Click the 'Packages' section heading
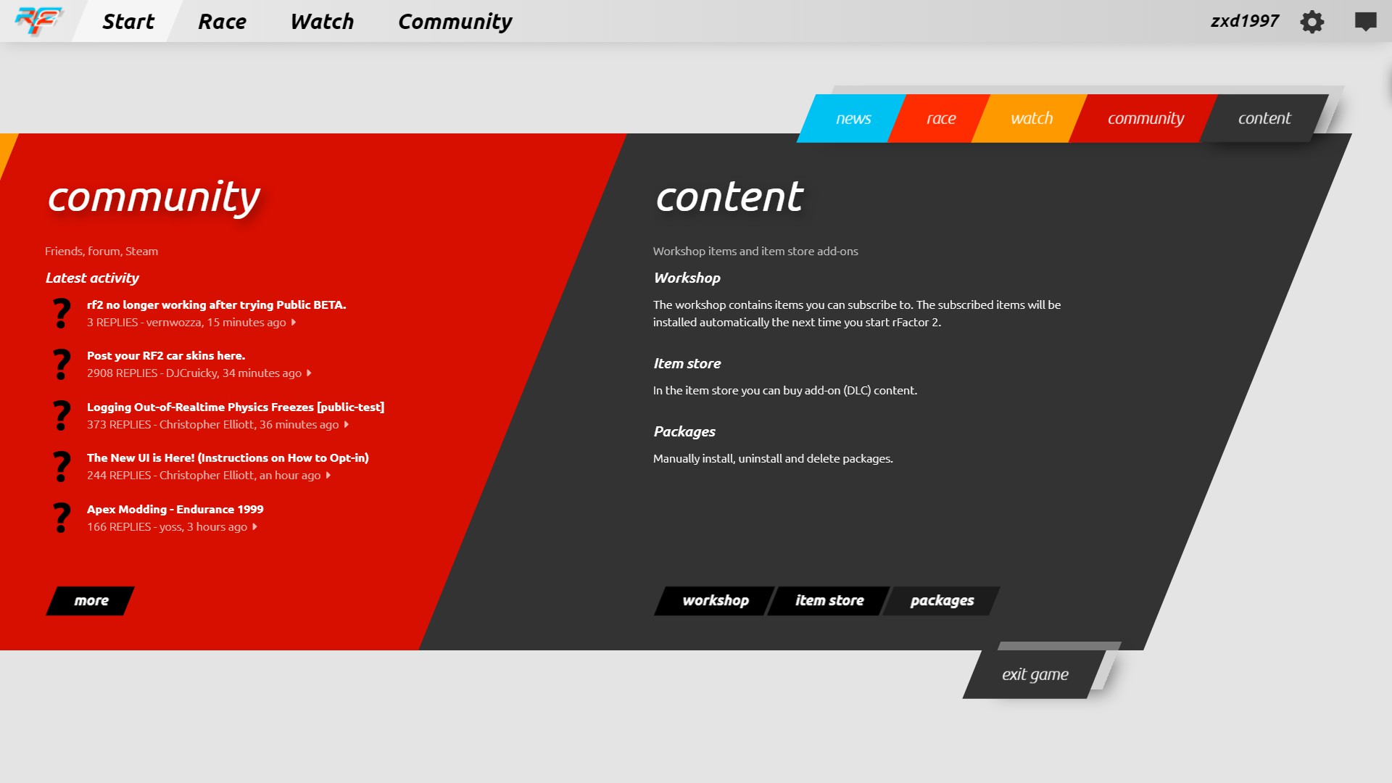This screenshot has height=783, width=1392. [684, 431]
